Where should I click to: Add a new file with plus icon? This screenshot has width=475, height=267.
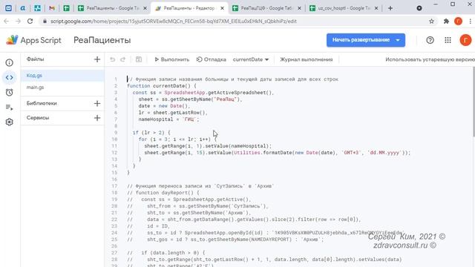tap(97, 59)
